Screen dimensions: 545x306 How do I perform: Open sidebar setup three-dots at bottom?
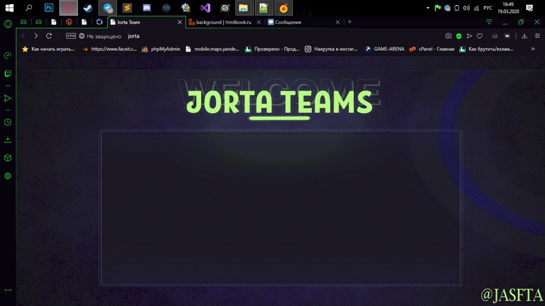click(x=8, y=290)
